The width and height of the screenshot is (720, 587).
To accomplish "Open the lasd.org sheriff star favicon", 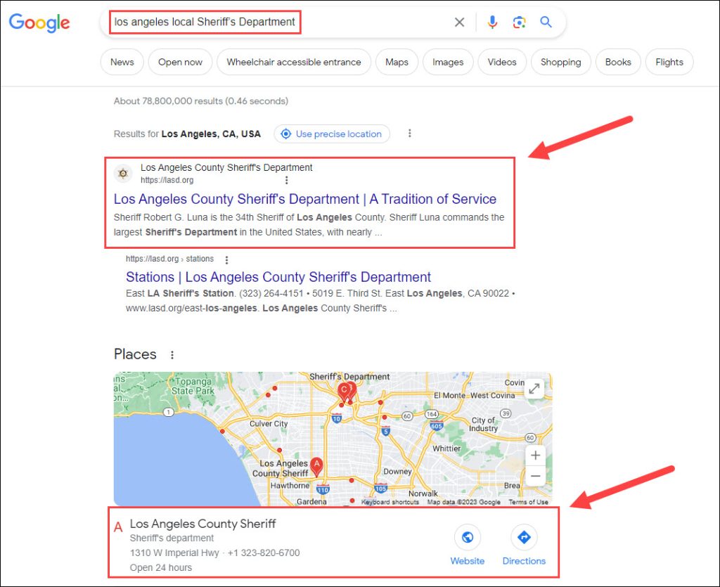I will (x=123, y=174).
